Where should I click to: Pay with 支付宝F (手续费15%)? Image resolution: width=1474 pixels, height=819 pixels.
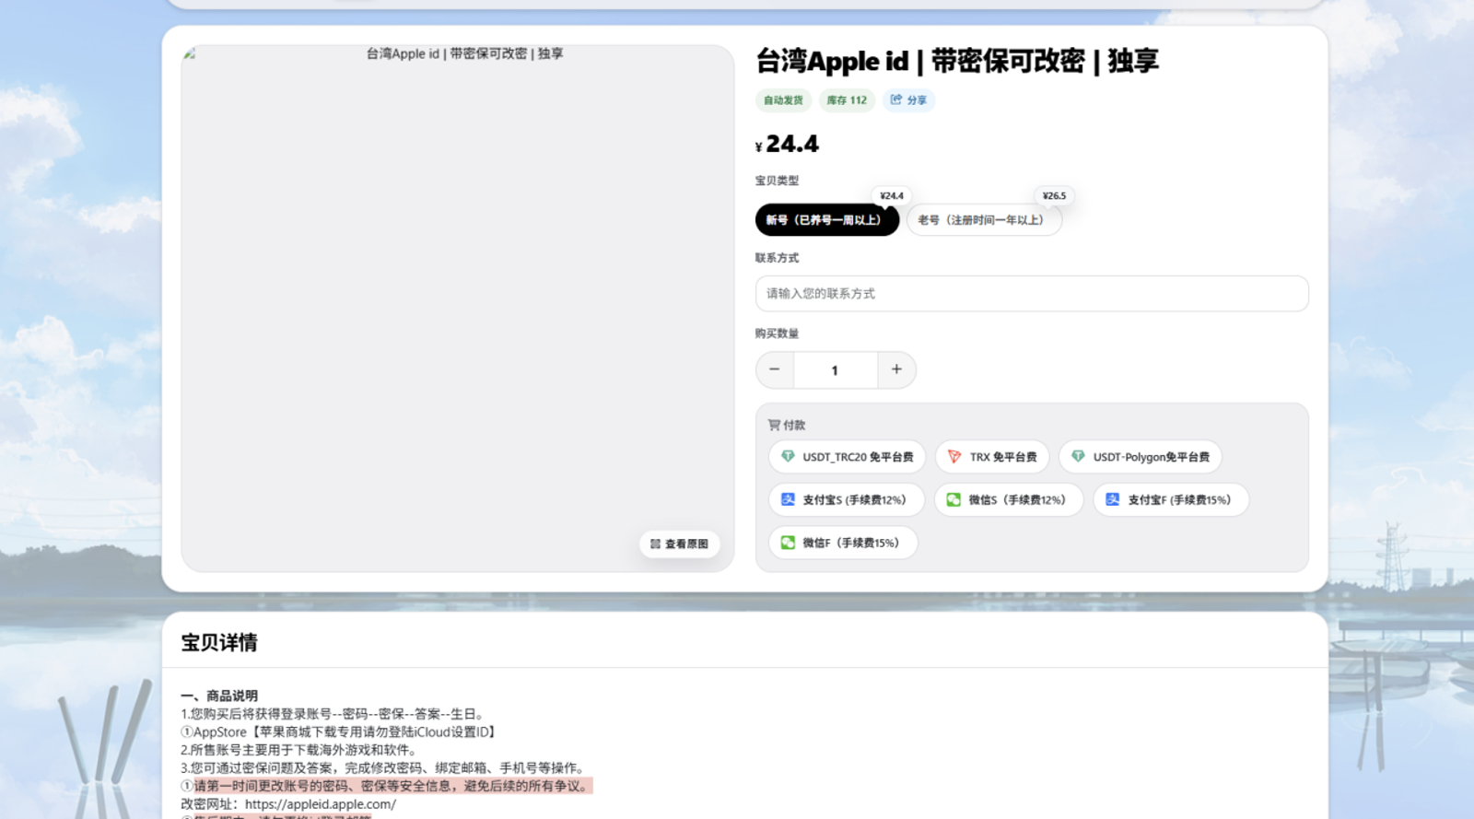click(x=1171, y=499)
